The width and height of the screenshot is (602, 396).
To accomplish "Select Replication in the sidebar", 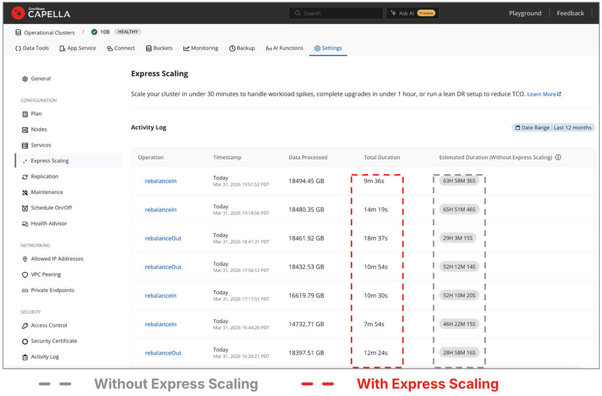I will tap(45, 176).
